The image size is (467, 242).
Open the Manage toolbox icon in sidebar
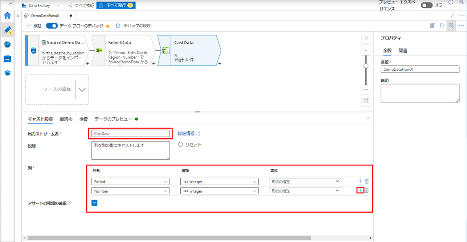[x=7, y=59]
